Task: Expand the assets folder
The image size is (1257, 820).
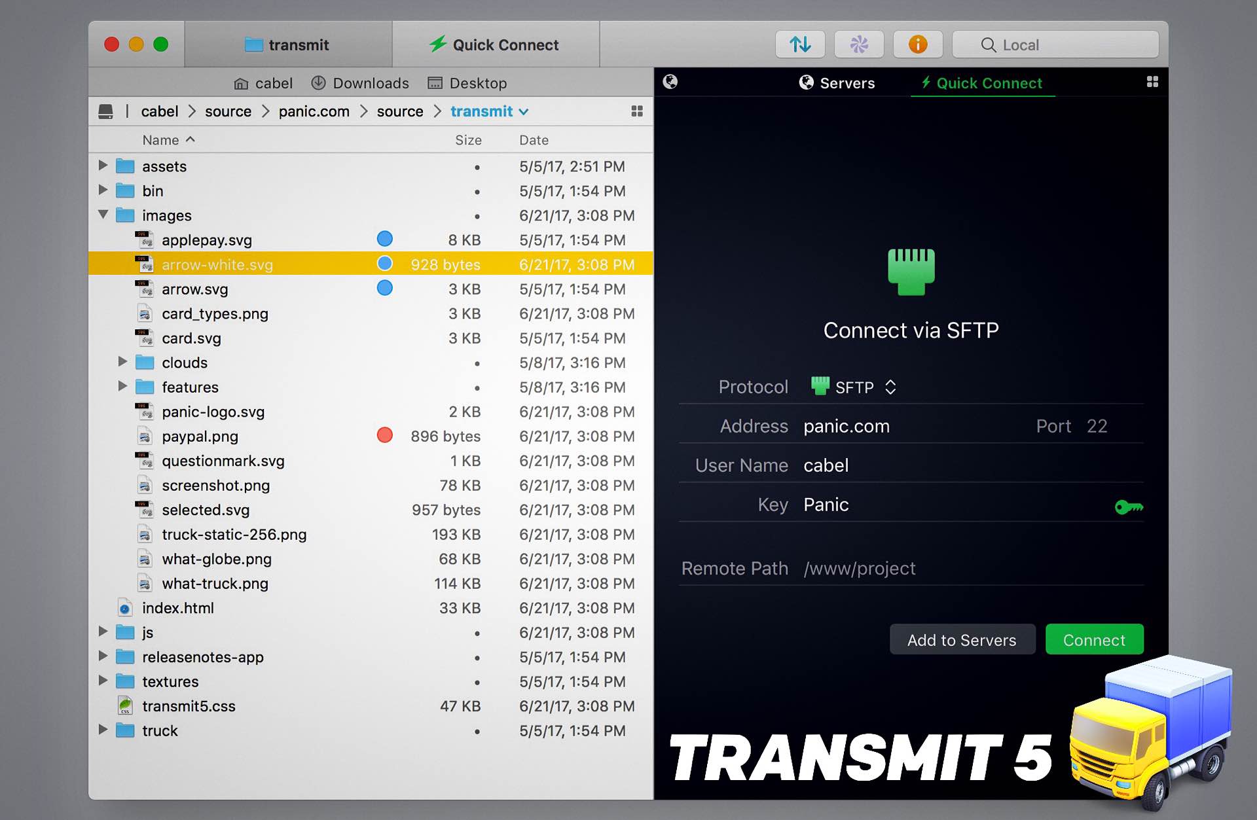Action: pos(103,167)
